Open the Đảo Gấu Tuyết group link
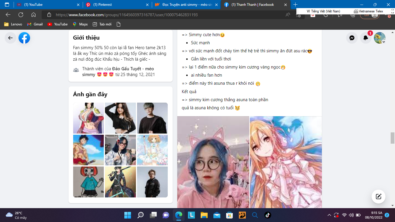Screen dimensions: 395x222 click(x=118, y=72)
